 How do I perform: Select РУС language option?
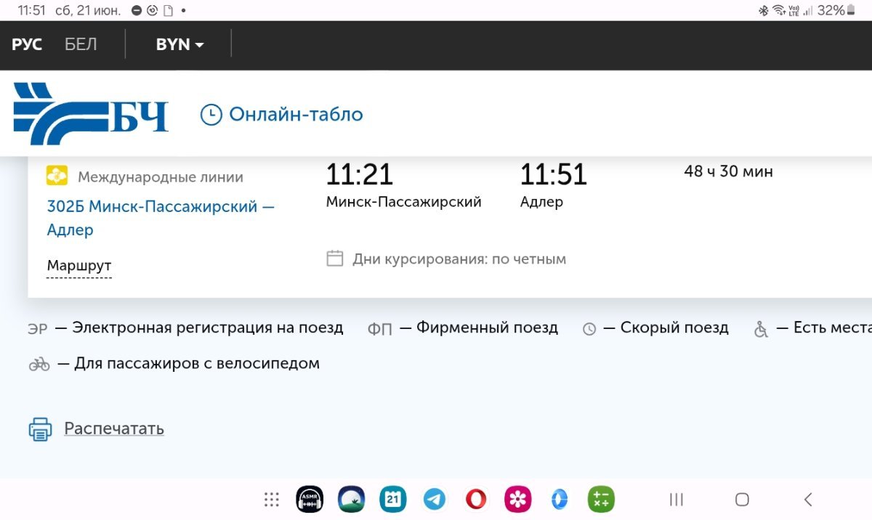tap(27, 44)
